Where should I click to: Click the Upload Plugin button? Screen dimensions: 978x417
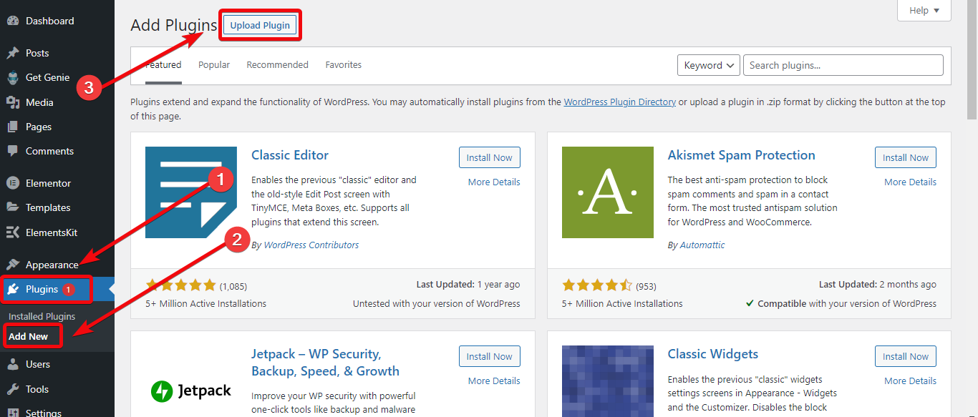(260, 25)
